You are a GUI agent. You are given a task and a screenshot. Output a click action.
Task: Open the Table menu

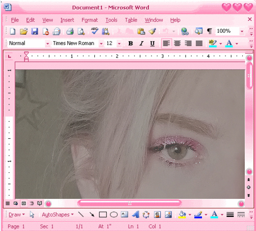[131, 20]
